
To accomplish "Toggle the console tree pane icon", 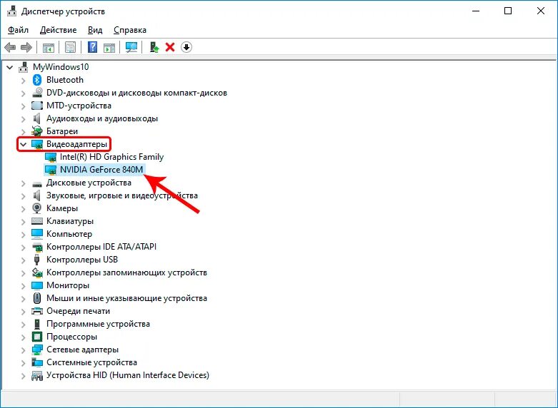I will tap(49, 47).
